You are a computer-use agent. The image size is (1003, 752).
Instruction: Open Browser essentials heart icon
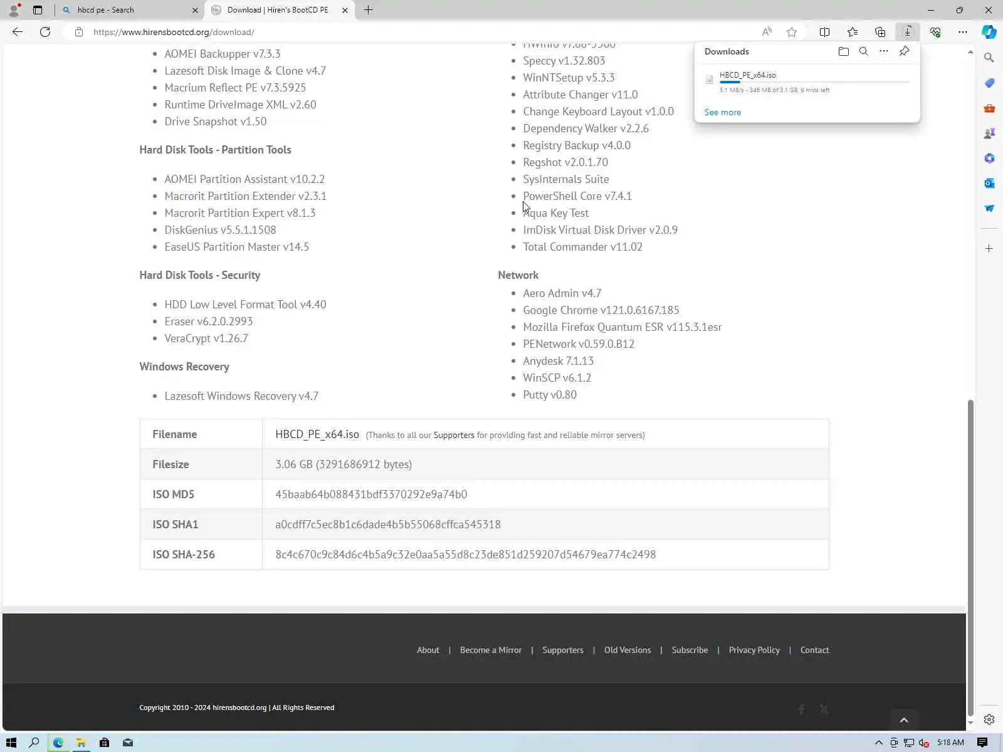click(x=935, y=32)
